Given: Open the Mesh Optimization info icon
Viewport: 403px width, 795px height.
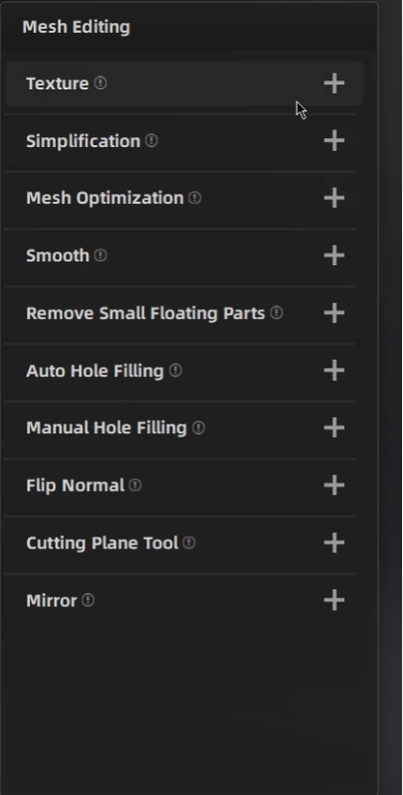Looking at the screenshot, I should click(195, 198).
